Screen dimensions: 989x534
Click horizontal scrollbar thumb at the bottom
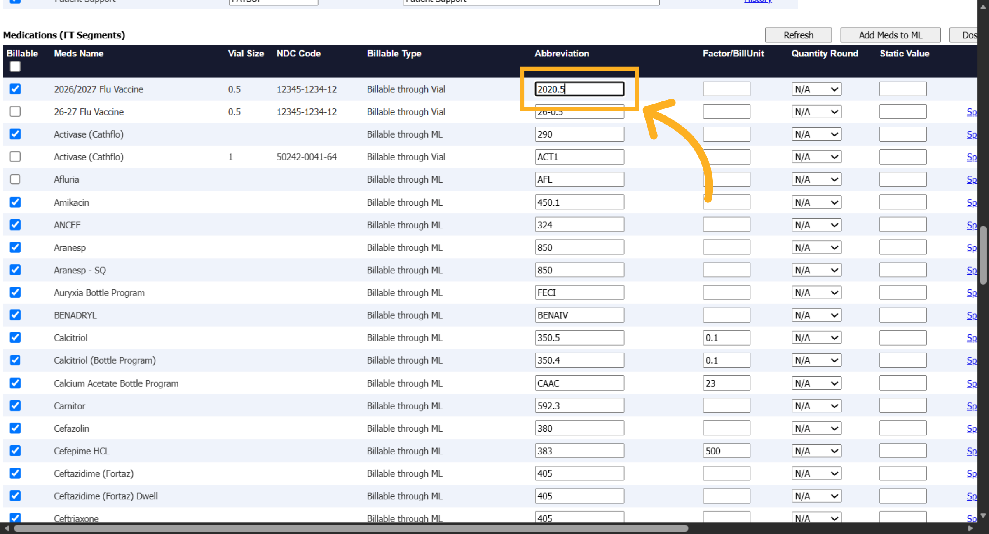[351, 528]
